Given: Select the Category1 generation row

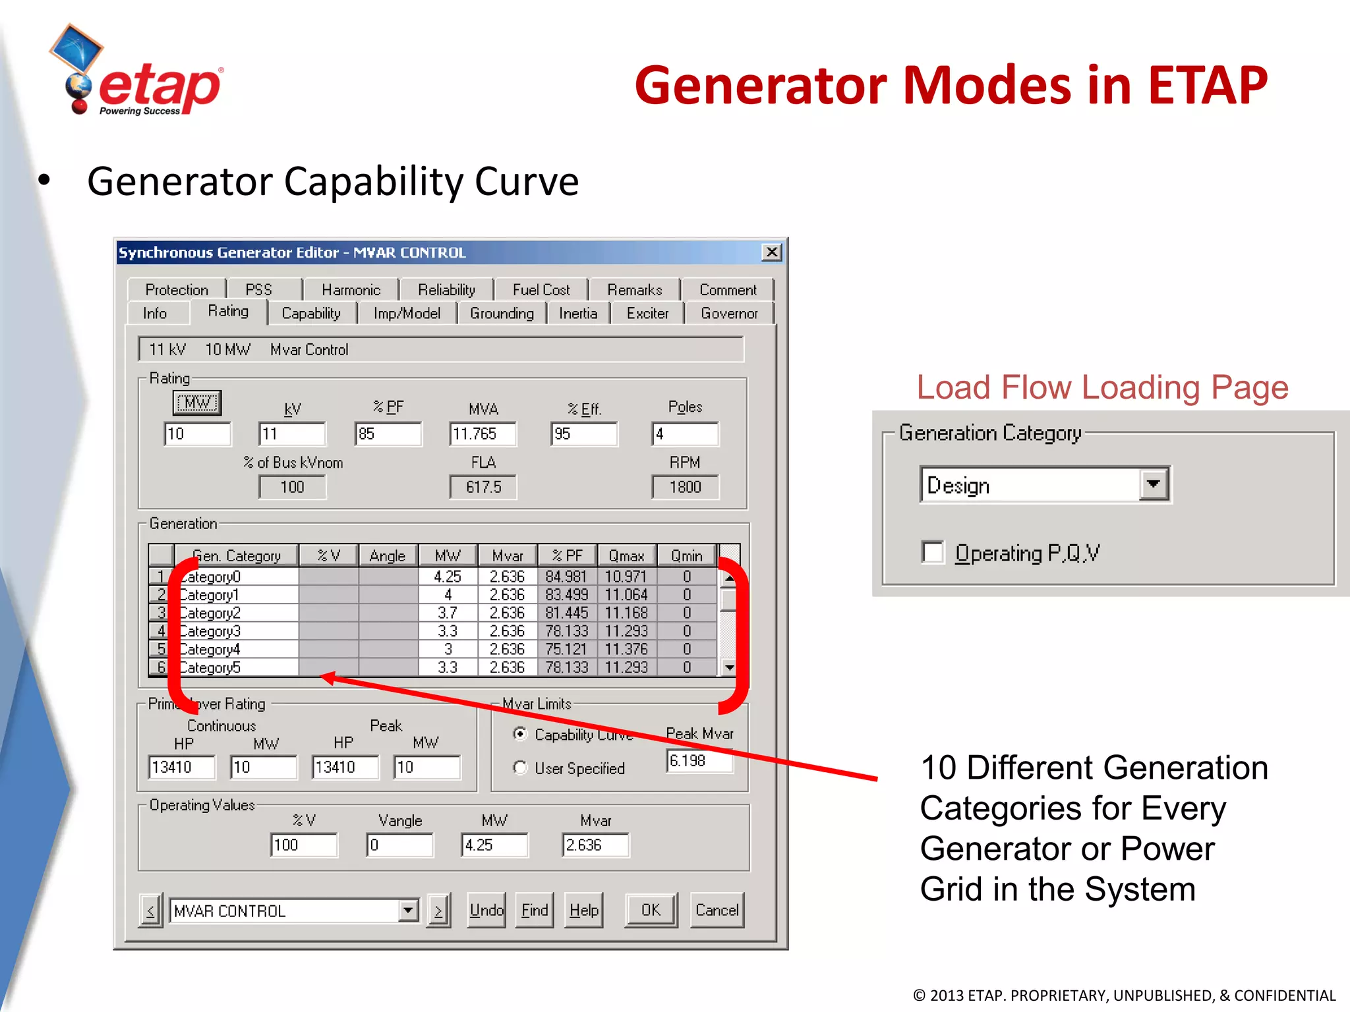Looking at the screenshot, I should [x=432, y=595].
